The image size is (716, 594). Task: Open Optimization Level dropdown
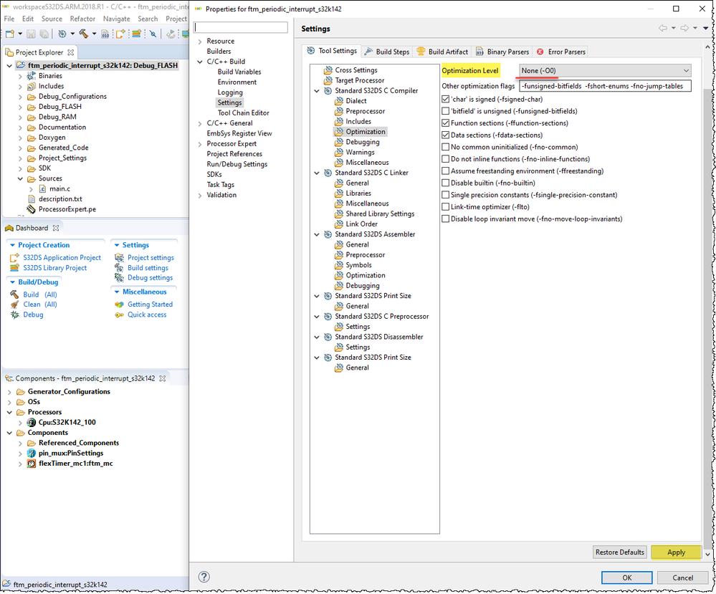pyautogui.click(x=605, y=70)
